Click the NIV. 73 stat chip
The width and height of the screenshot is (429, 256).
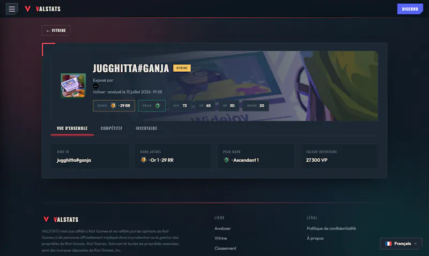[x=180, y=106]
